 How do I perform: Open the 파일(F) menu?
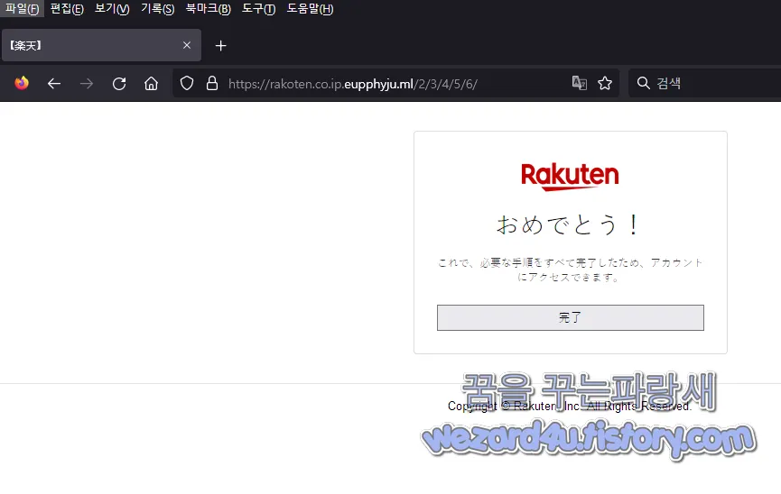pyautogui.click(x=22, y=8)
